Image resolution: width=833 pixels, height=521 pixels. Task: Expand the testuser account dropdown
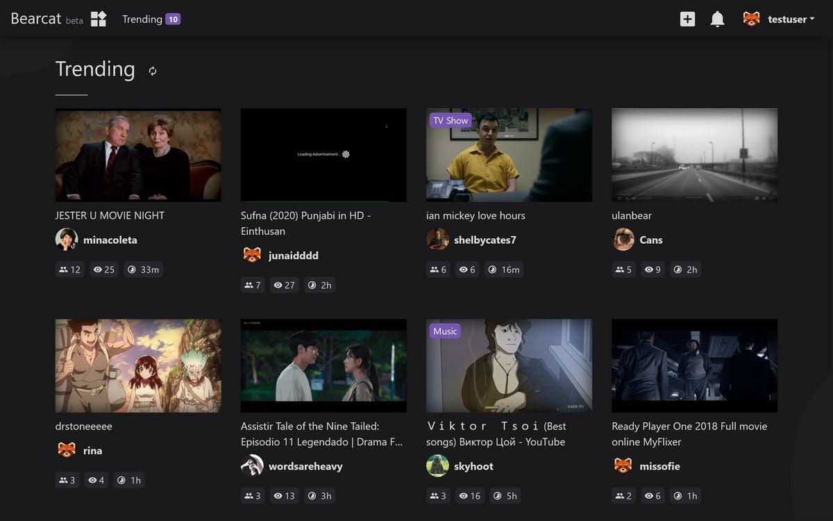[791, 19]
